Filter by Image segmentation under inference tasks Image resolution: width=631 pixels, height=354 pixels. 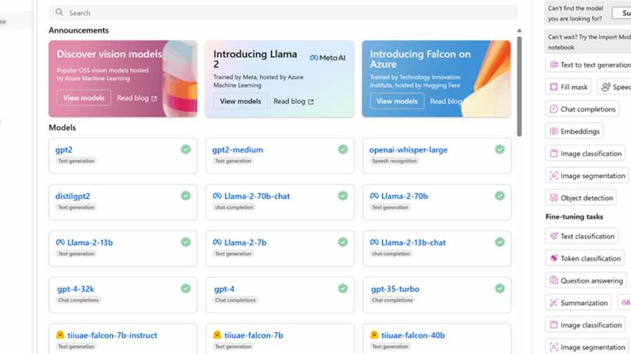click(587, 176)
